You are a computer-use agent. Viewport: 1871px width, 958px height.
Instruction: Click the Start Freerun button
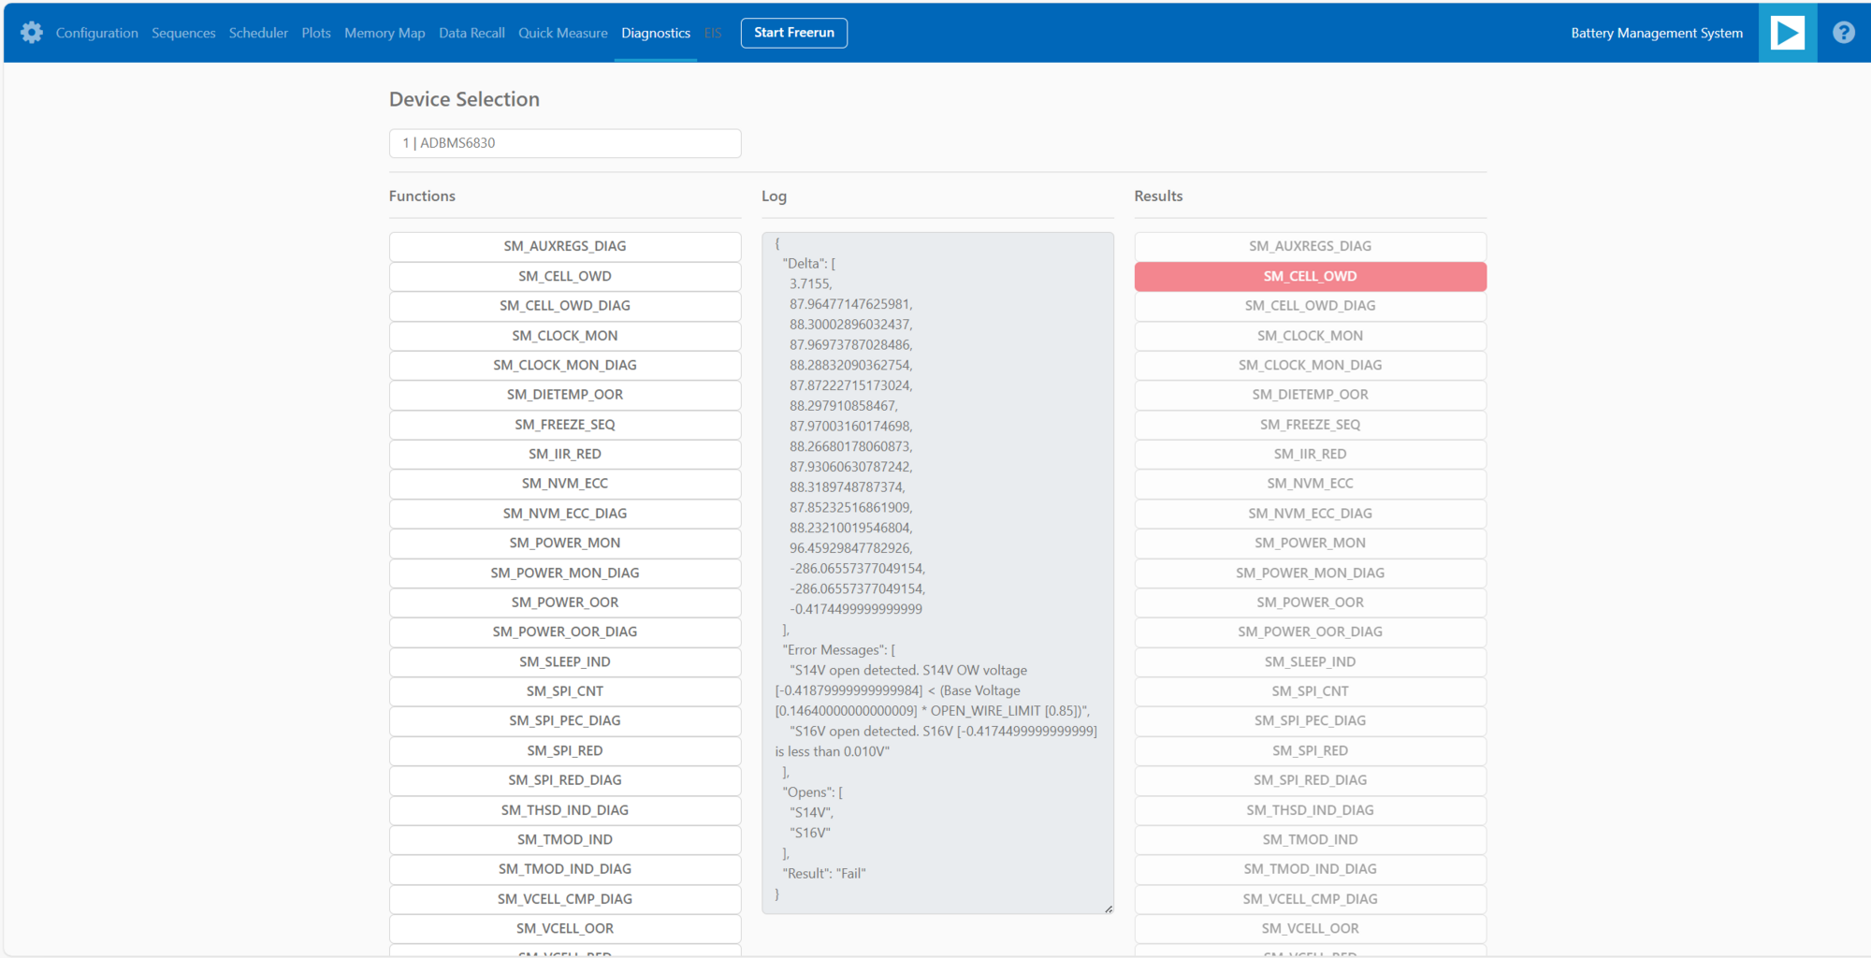[x=793, y=33]
